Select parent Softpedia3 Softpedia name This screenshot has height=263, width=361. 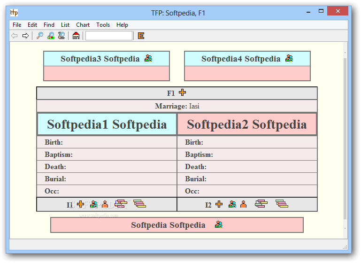(x=100, y=59)
